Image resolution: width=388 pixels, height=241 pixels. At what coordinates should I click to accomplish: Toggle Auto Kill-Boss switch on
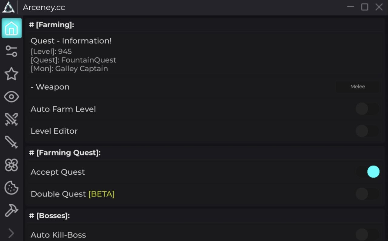coord(367,235)
